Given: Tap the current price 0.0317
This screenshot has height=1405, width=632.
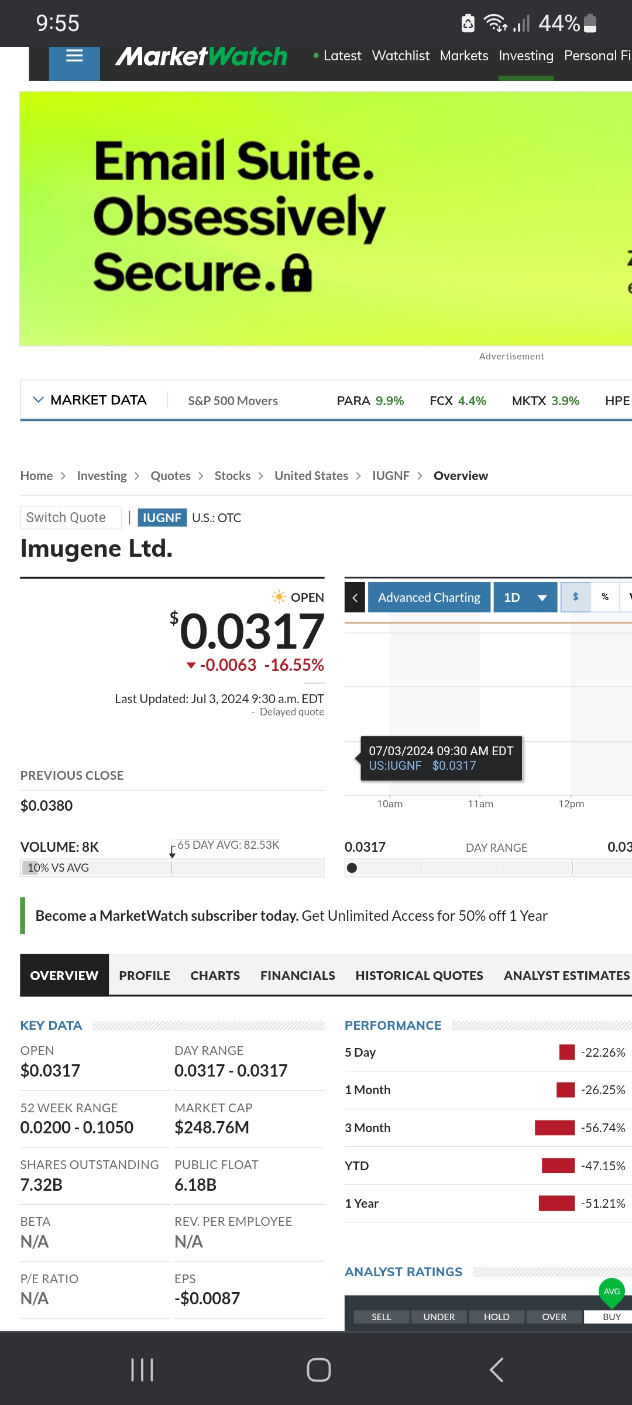Looking at the screenshot, I should click(x=252, y=631).
